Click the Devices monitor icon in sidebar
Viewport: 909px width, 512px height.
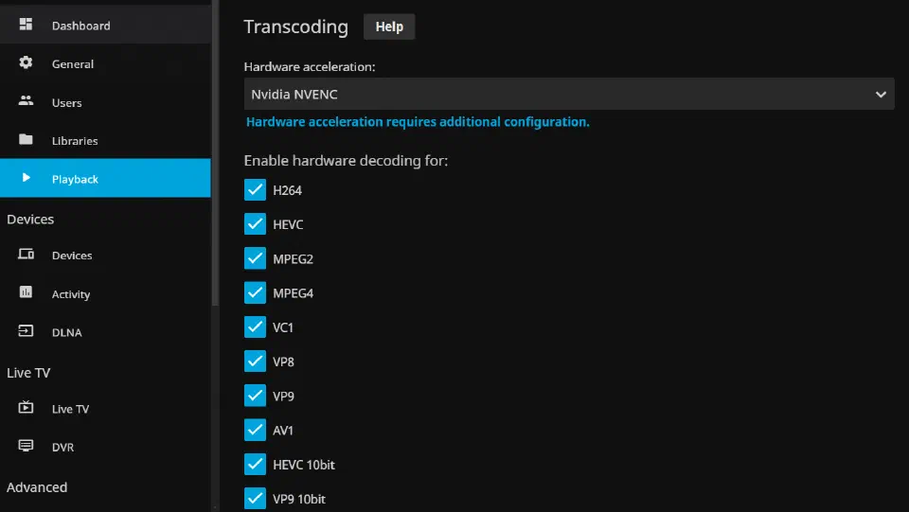26,255
